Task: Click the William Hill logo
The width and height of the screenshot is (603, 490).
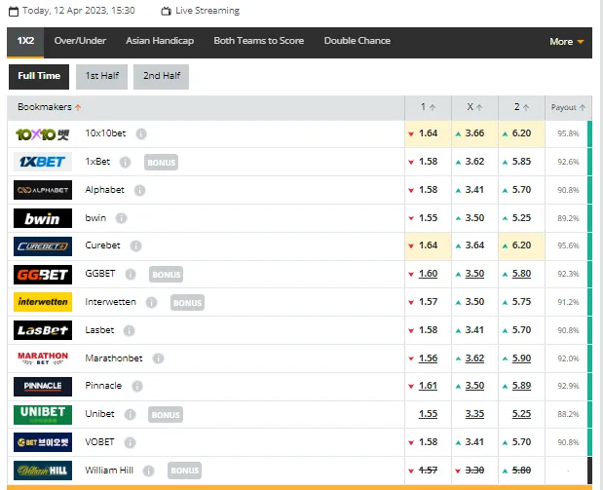Action: [42, 471]
